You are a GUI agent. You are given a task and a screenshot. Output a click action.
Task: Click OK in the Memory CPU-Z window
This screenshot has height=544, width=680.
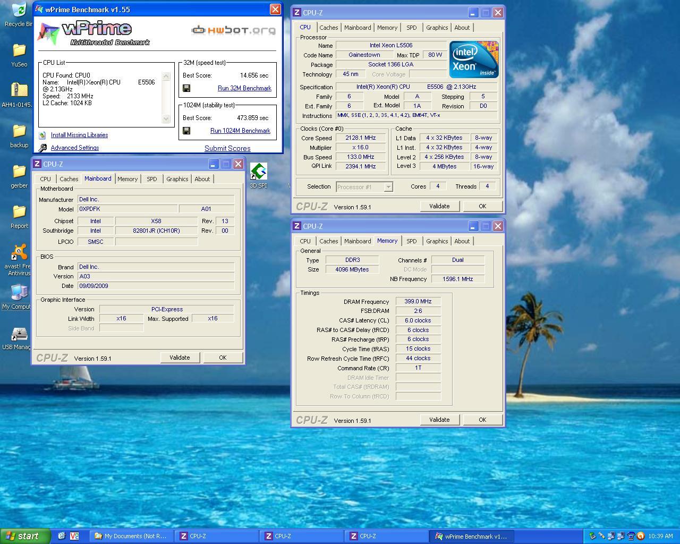(x=482, y=420)
